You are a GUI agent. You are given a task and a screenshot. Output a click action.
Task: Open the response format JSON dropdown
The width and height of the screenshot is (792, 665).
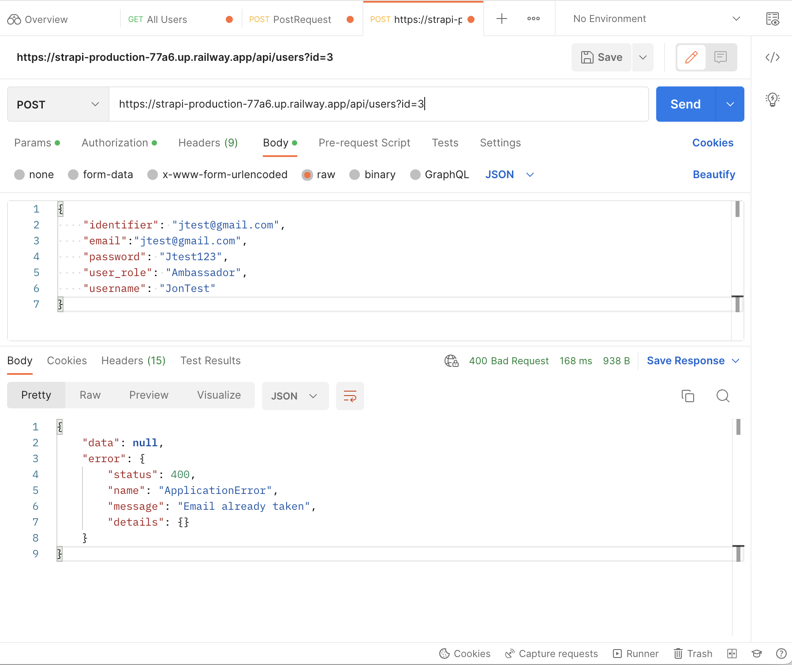tap(295, 396)
